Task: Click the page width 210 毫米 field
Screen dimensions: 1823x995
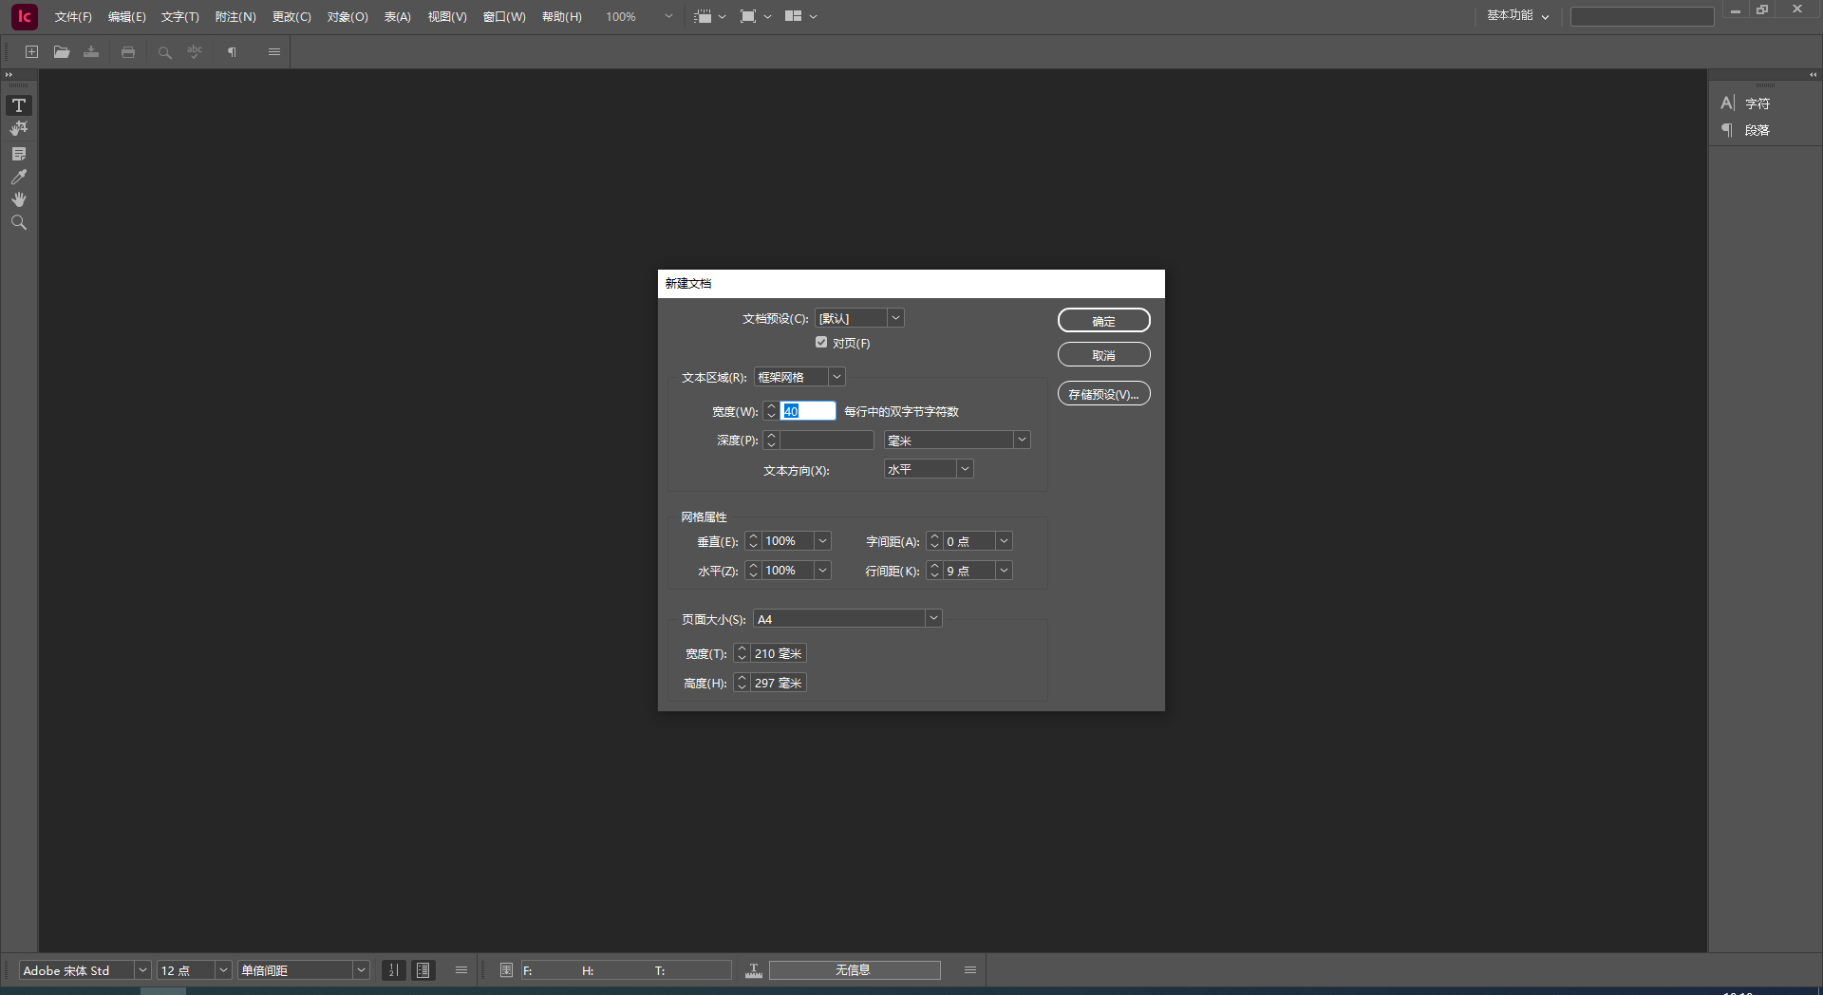Action: click(x=779, y=653)
